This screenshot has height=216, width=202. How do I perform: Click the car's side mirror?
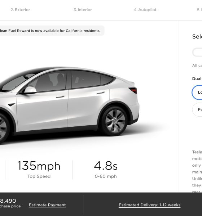click(30, 90)
